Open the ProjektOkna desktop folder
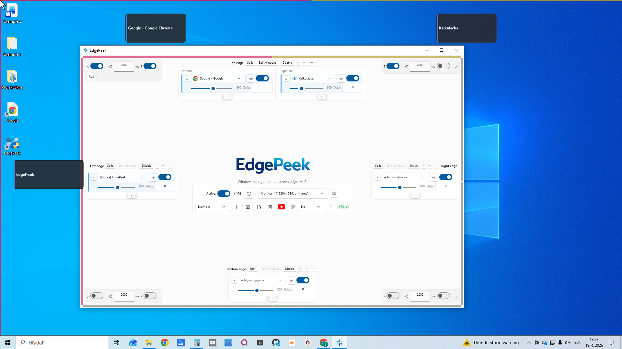Screen dimensions: 622x349 [12, 80]
